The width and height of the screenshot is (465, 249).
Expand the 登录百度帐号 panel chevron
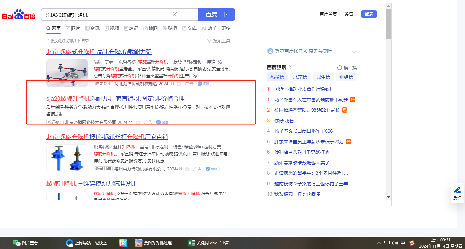tap(354, 52)
